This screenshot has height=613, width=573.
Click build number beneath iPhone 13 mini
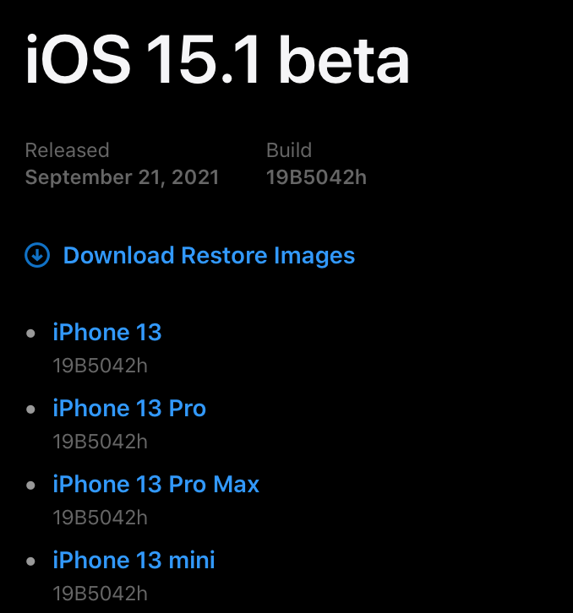(x=100, y=593)
